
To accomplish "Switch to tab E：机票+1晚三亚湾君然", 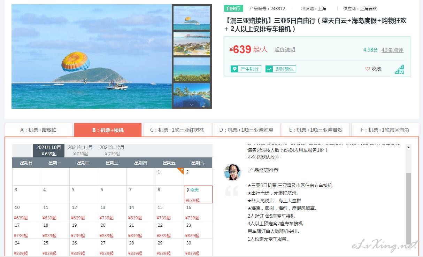I will click(x=316, y=130).
